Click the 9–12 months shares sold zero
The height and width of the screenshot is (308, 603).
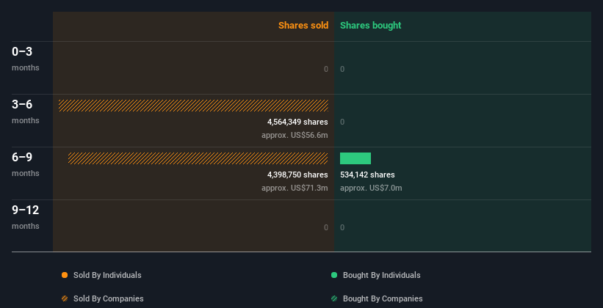[326, 227]
